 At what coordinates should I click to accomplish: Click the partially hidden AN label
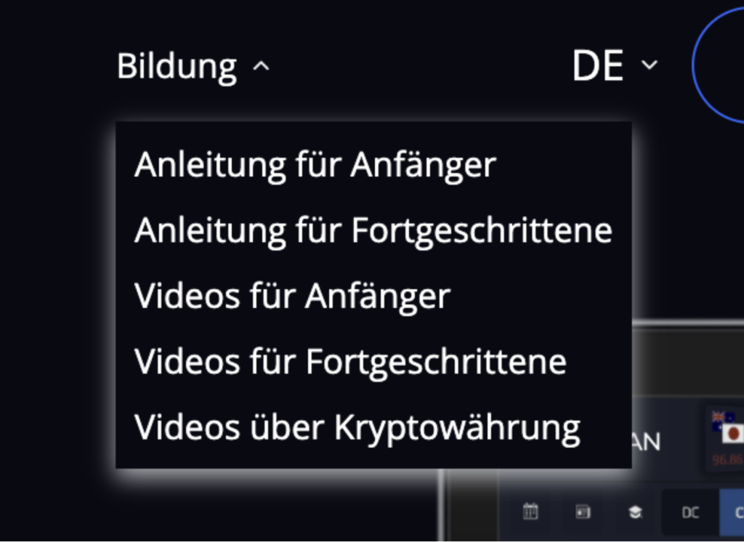(x=646, y=442)
